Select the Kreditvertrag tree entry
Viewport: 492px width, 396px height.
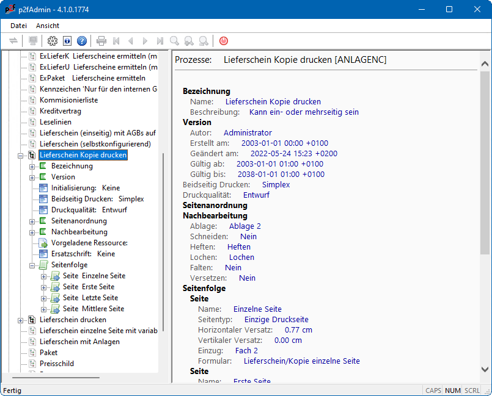(60, 111)
